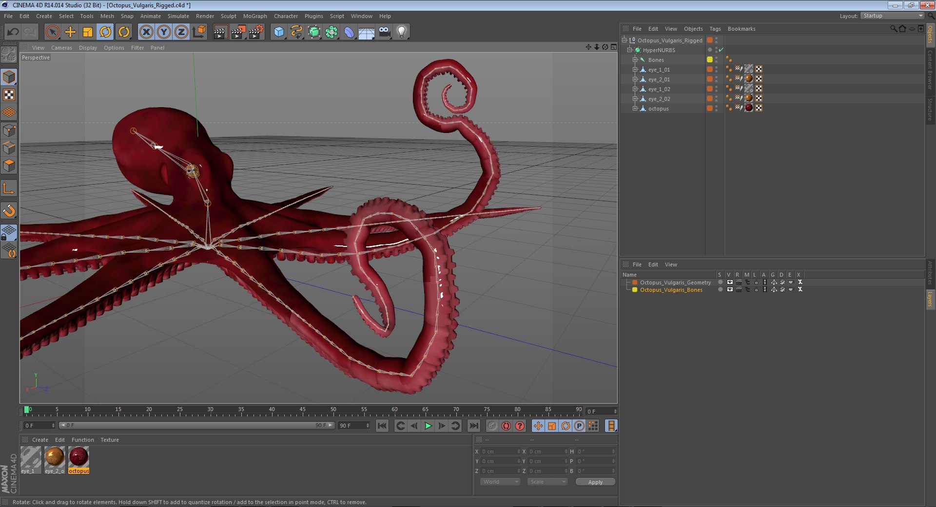Click the Undo arrow in the toolbar
This screenshot has height=507, width=936.
tap(13, 32)
